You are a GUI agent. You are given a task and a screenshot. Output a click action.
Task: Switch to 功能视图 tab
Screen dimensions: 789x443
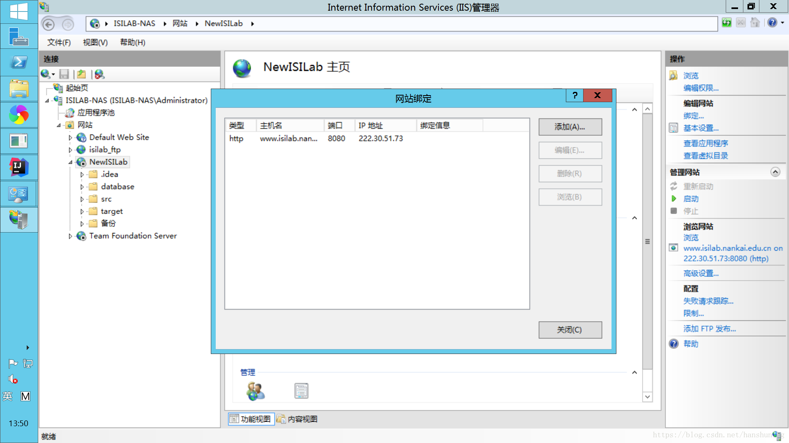pos(251,419)
